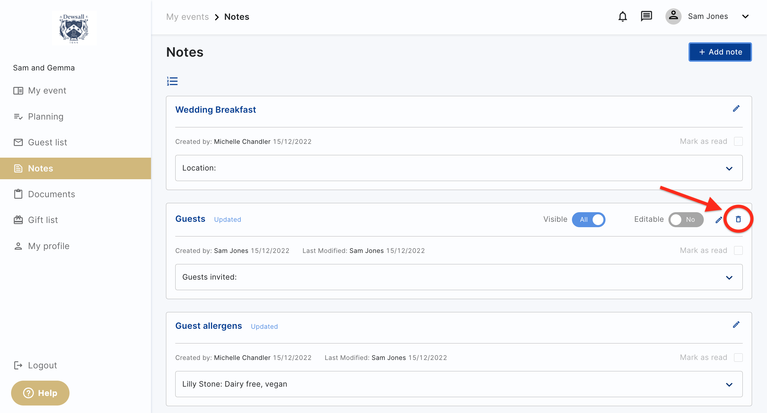Screen dimensions: 767x413
Task: Check Mark as read for Guest allergens
Action: [x=738, y=358]
